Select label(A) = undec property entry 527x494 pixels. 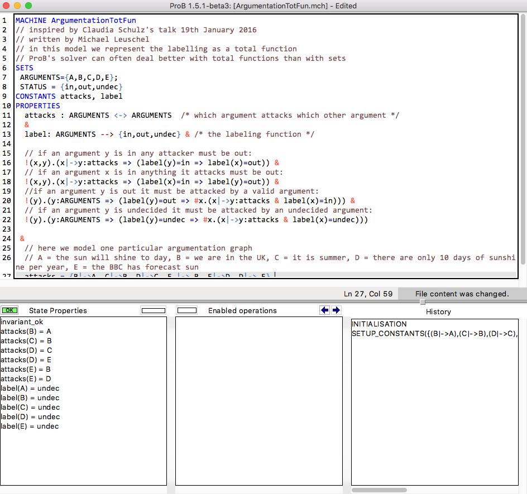[30, 389]
